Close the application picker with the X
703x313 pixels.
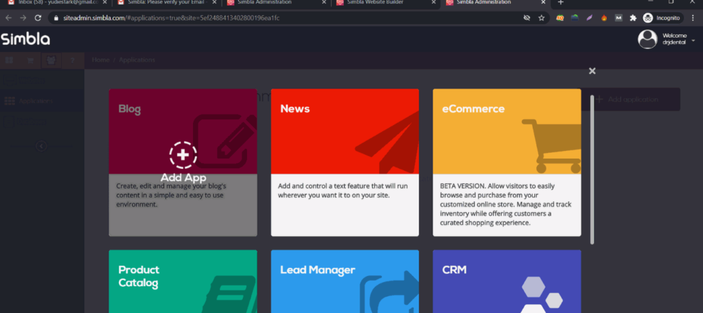pyautogui.click(x=592, y=71)
